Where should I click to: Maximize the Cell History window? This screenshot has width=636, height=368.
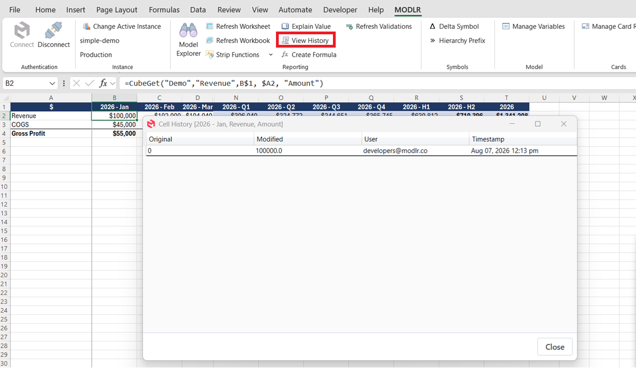pyautogui.click(x=538, y=124)
